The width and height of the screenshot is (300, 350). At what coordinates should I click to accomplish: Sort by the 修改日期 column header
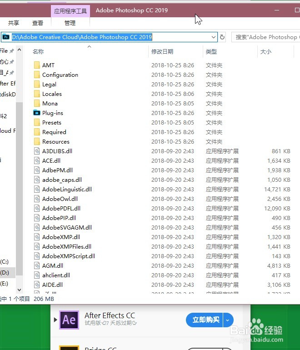(x=162, y=51)
